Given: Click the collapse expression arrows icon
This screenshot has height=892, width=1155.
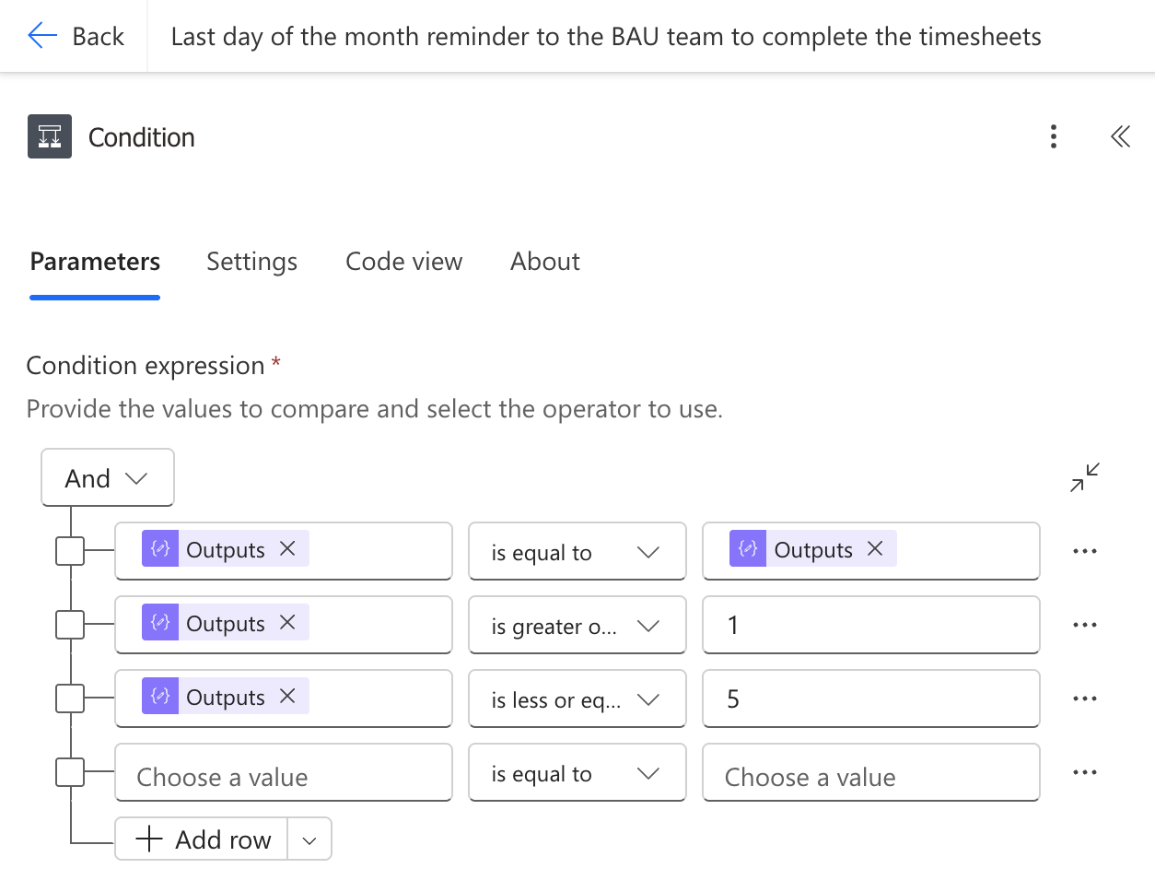Looking at the screenshot, I should [x=1085, y=477].
